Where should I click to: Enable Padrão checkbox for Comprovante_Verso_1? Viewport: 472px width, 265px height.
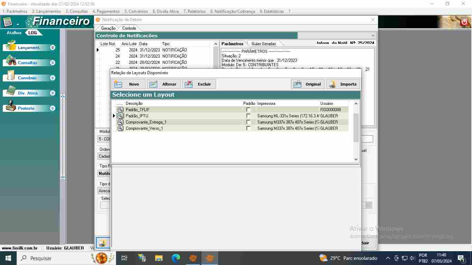(x=248, y=128)
